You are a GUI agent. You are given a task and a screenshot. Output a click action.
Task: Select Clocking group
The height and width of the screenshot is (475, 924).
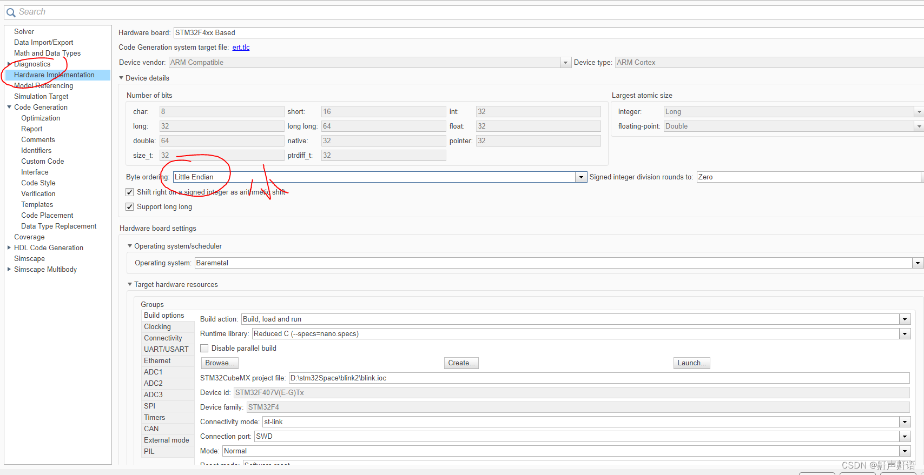click(x=168, y=327)
